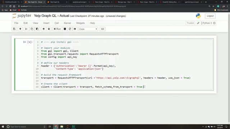The image size is (230, 129).
Task: Restart the kernel circular arrow icon
Action: pos(70,29)
